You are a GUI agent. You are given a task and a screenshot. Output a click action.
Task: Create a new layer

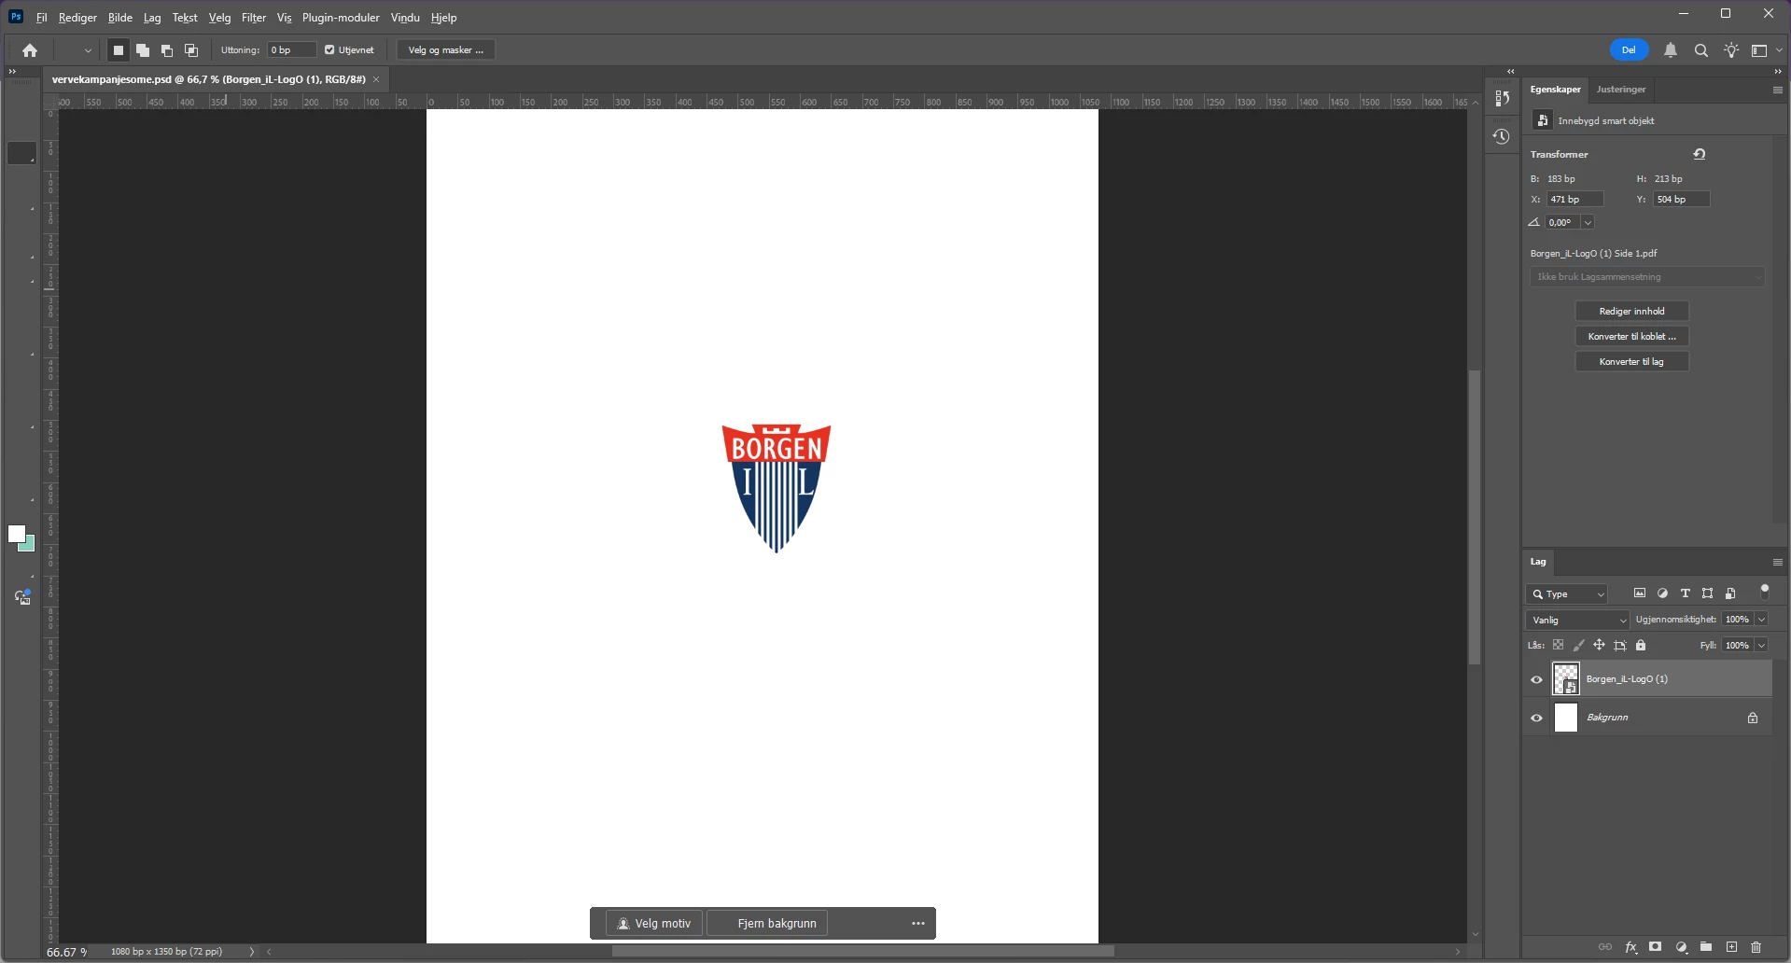[1731, 947]
